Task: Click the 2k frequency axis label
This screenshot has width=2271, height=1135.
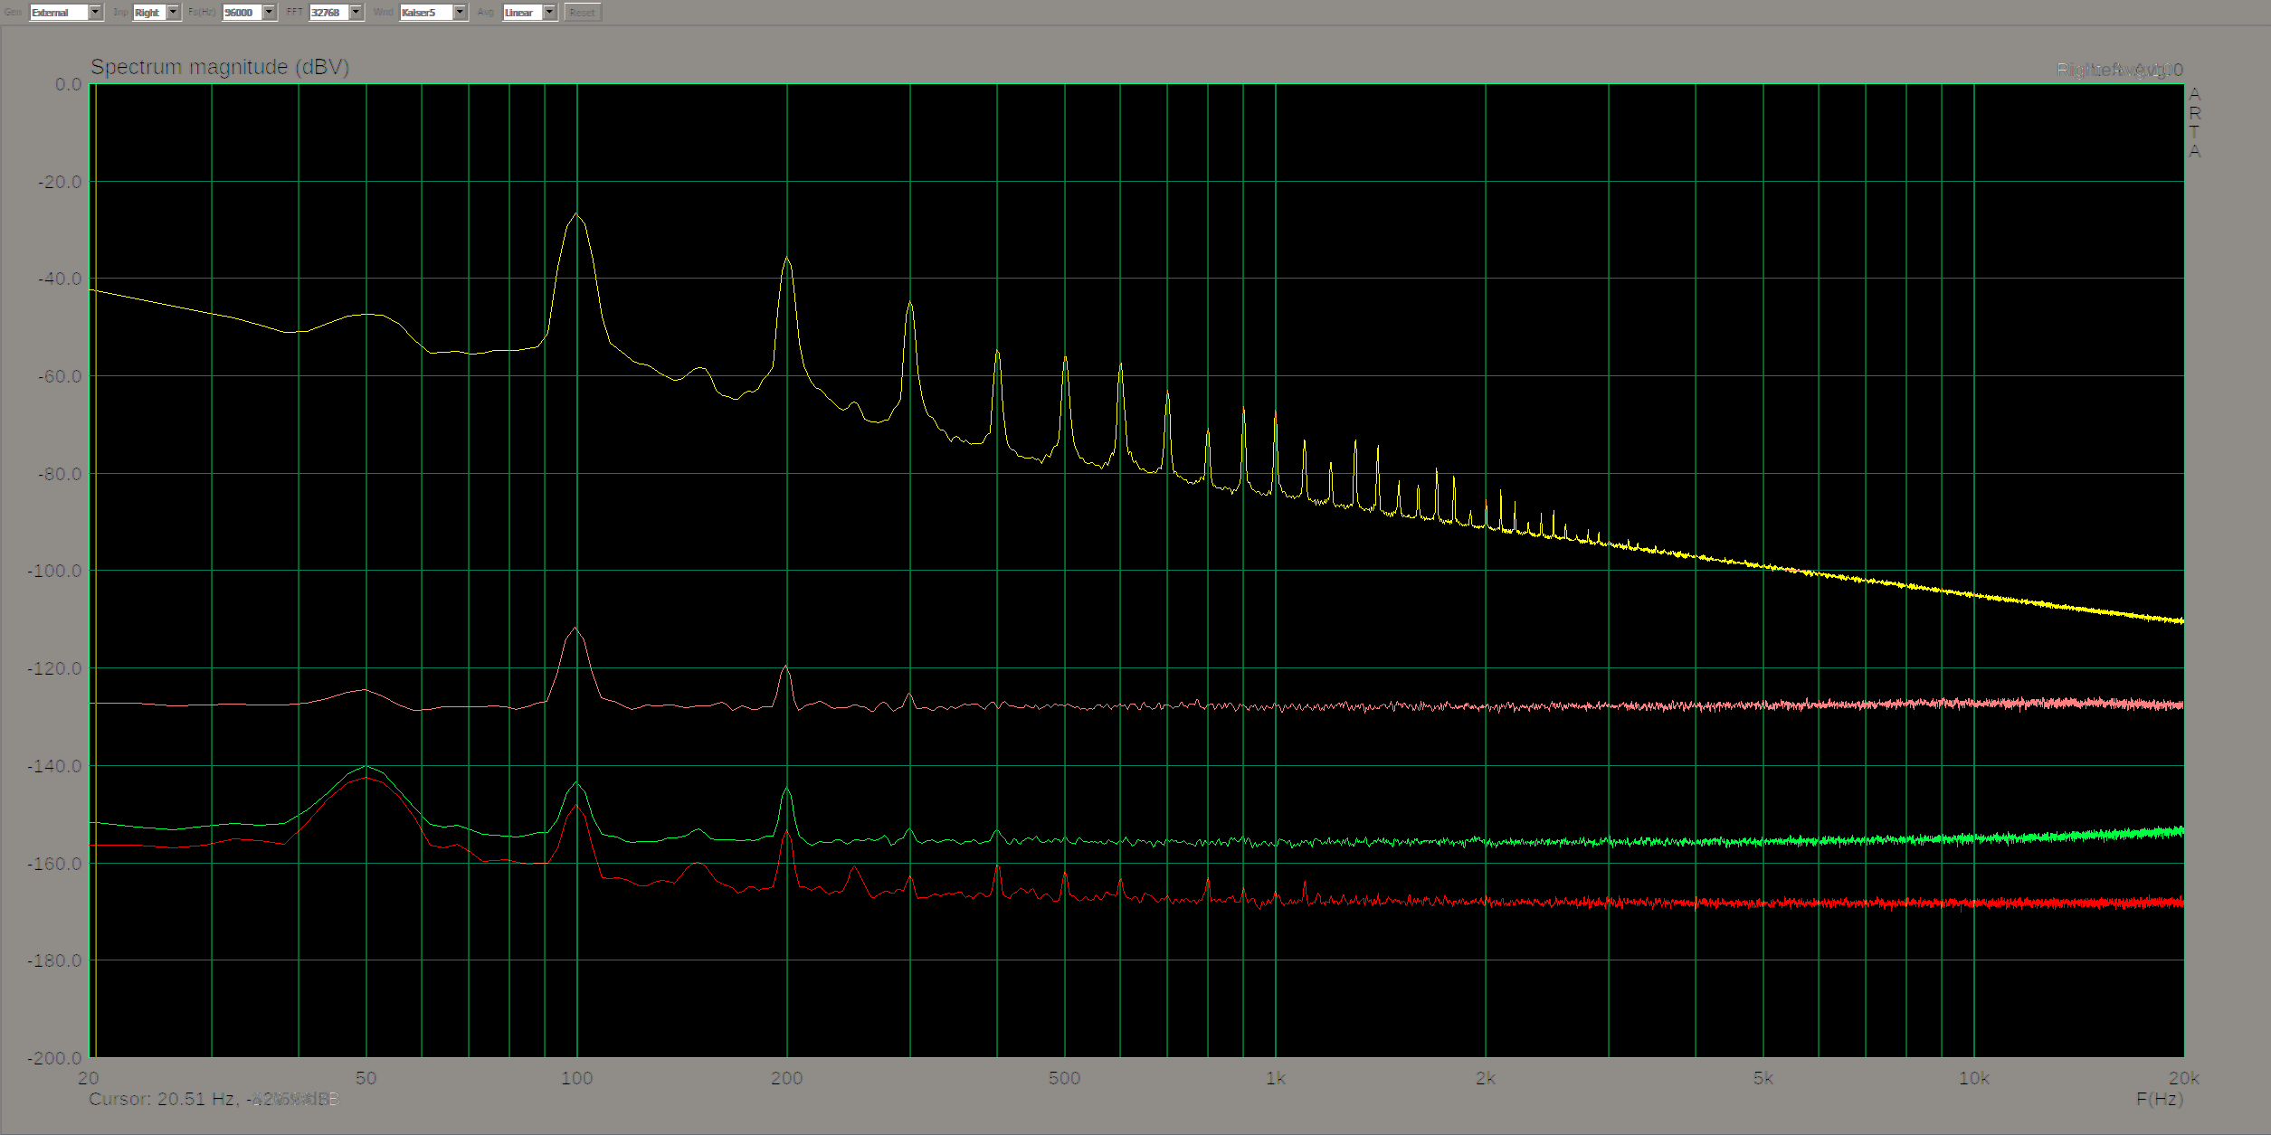Action: [x=1485, y=1078]
